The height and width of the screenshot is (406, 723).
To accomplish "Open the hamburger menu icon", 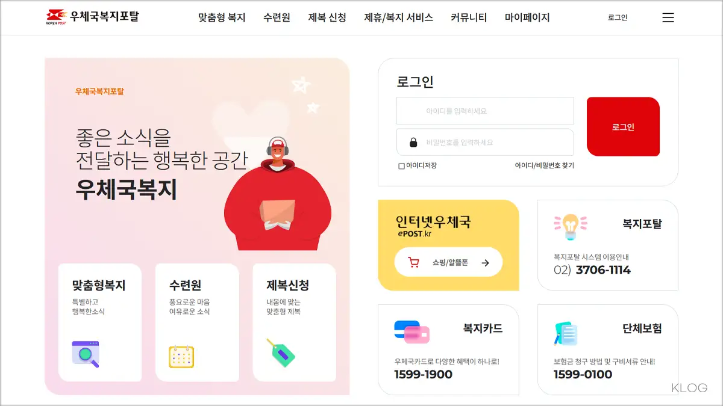I will tap(668, 17).
